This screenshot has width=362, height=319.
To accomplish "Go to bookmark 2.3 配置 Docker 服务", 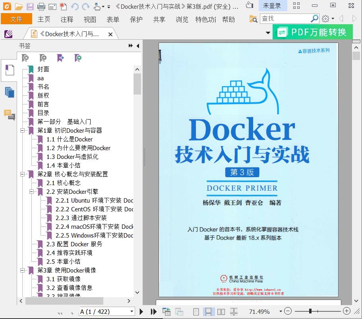I will [74, 244].
